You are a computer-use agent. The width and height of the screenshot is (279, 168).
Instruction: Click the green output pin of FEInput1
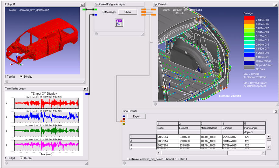[84, 9]
